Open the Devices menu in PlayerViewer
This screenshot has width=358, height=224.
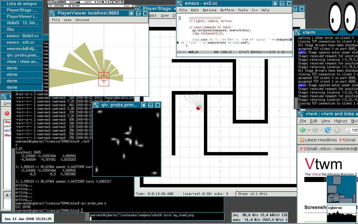point(82,20)
